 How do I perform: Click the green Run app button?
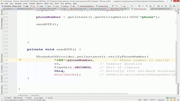(x=132, y=6)
